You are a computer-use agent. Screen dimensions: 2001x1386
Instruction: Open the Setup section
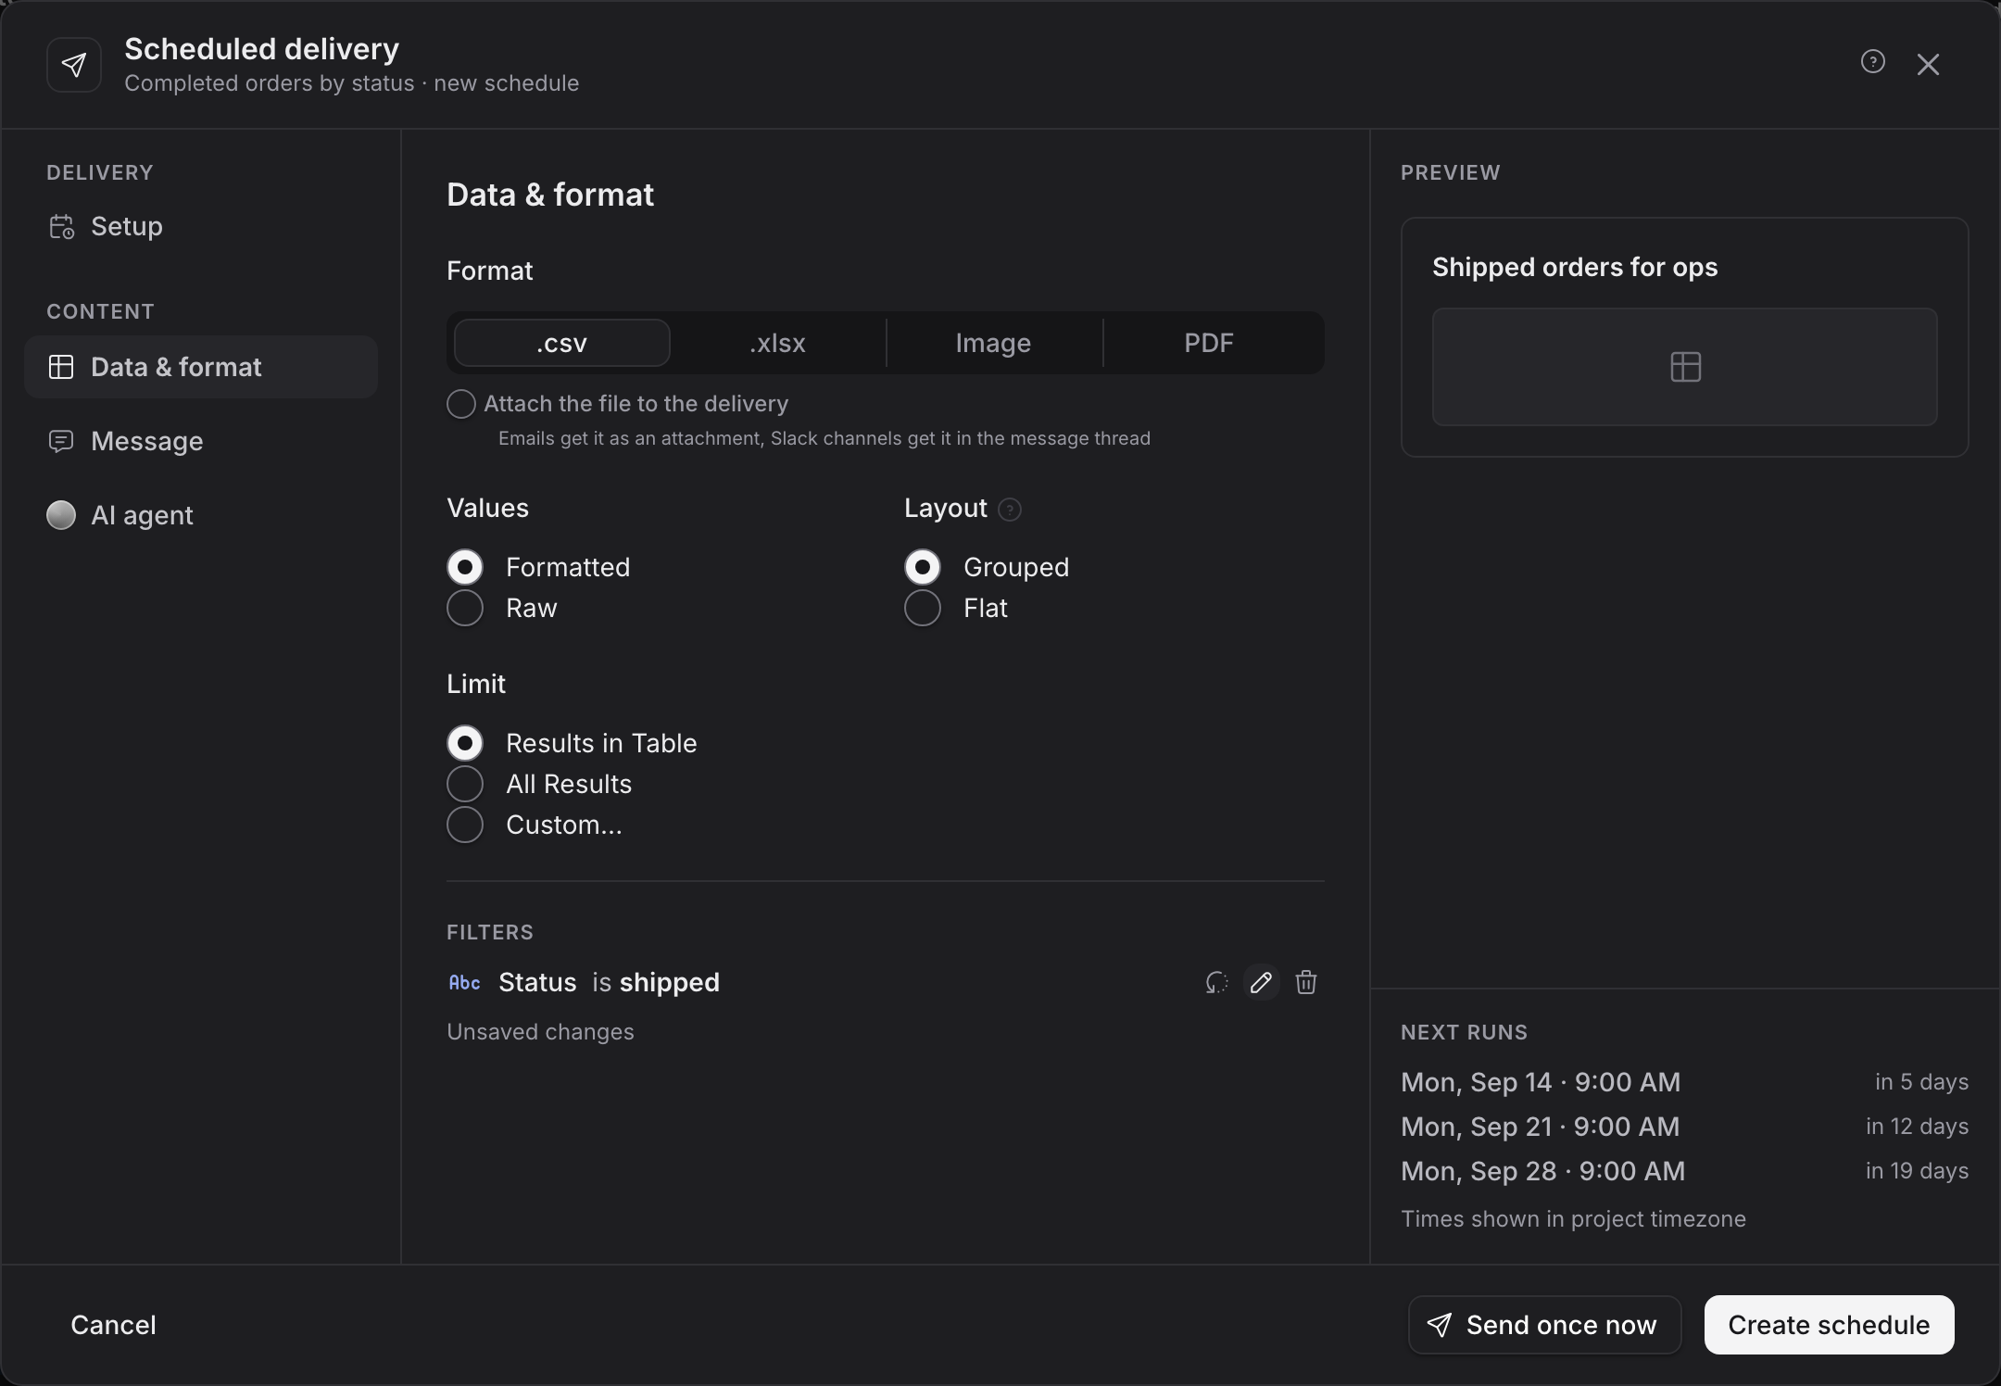[201, 227]
